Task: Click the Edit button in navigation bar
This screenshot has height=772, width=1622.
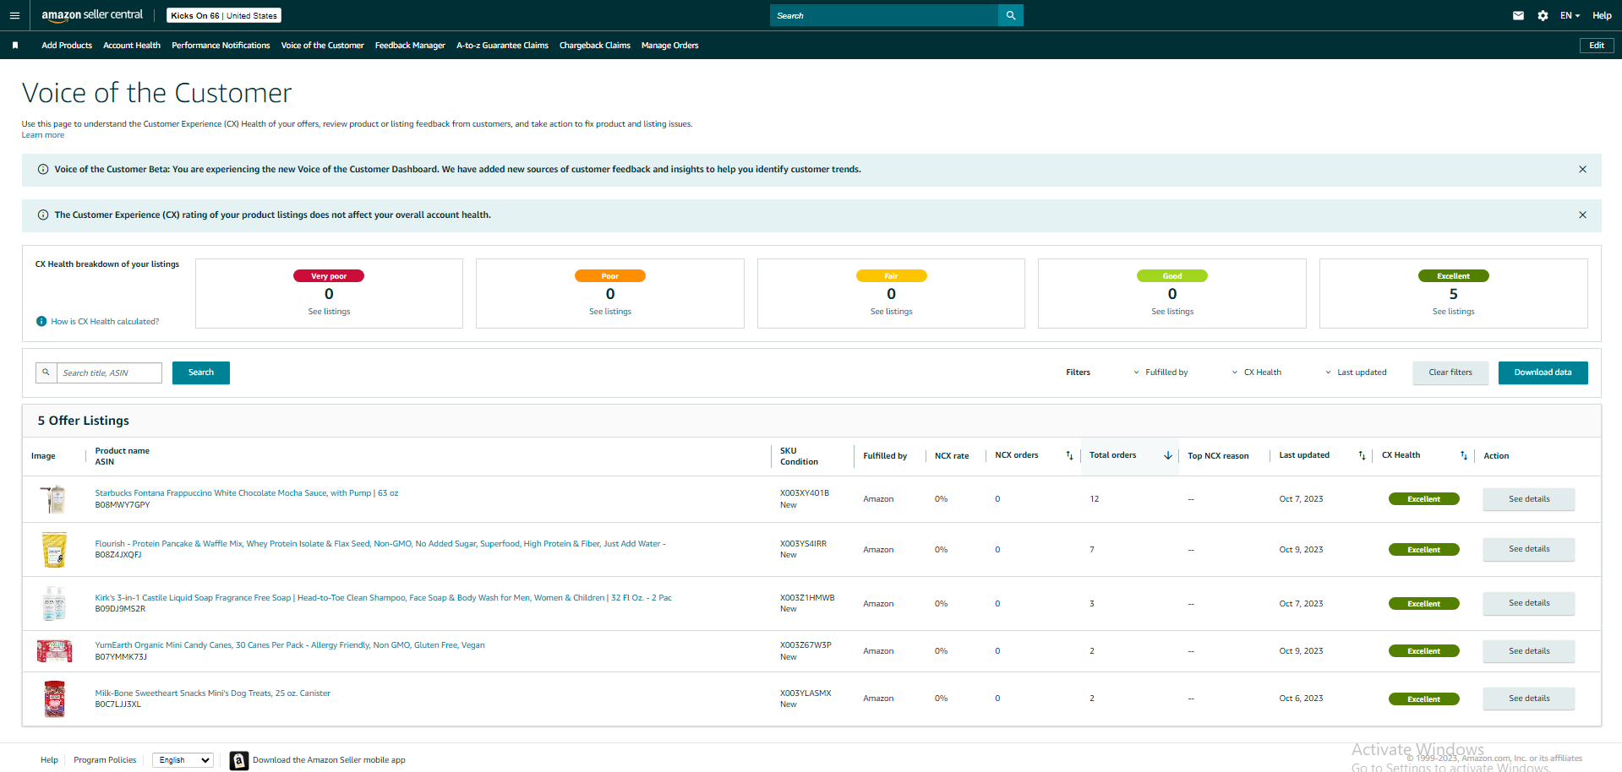Action: pyautogui.click(x=1597, y=46)
